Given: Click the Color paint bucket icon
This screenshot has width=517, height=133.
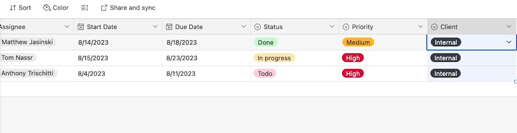Looking at the screenshot, I should pyautogui.click(x=47, y=8).
